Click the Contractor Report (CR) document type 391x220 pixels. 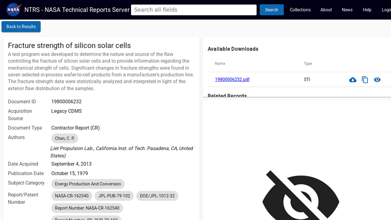click(x=75, y=128)
